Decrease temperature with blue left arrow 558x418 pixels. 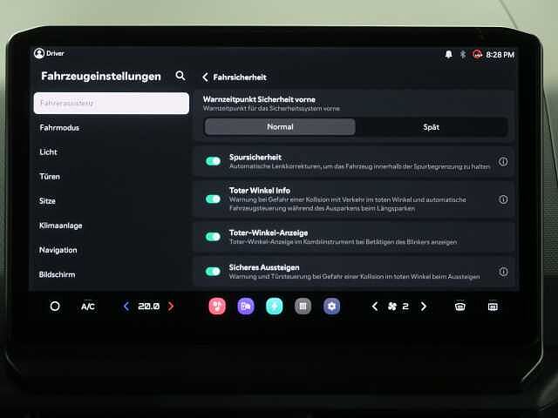pos(126,307)
